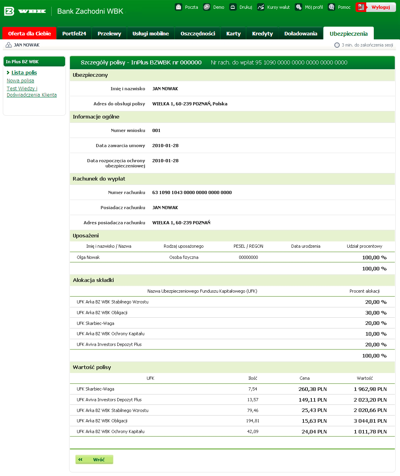Click the policy title 'Szczegóły polisy - InPlus BZWBK nr 000000'
Viewport: 400px width, 476px height.
pos(141,62)
